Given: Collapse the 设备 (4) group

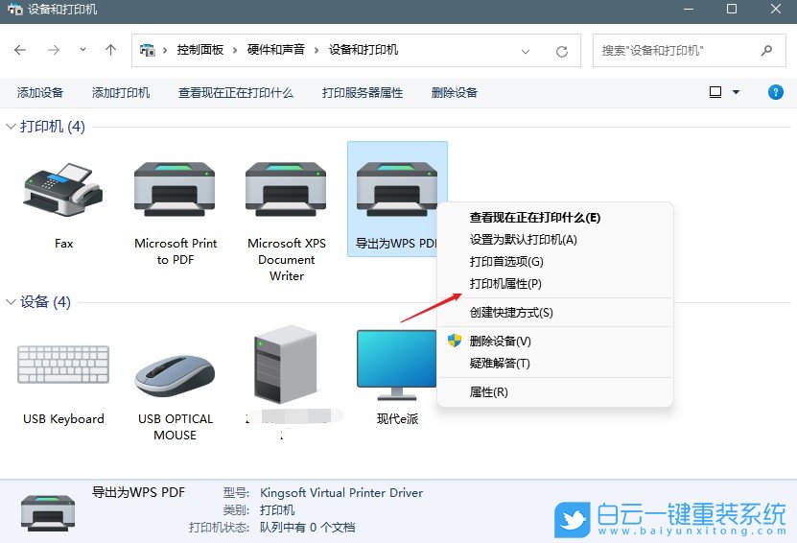Looking at the screenshot, I should (11, 302).
